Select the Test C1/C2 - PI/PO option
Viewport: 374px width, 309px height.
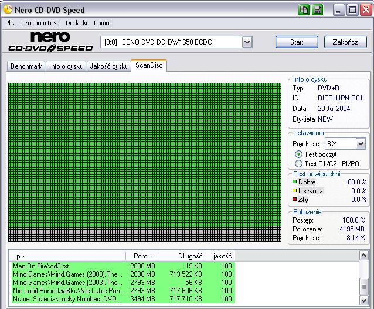coord(299,164)
